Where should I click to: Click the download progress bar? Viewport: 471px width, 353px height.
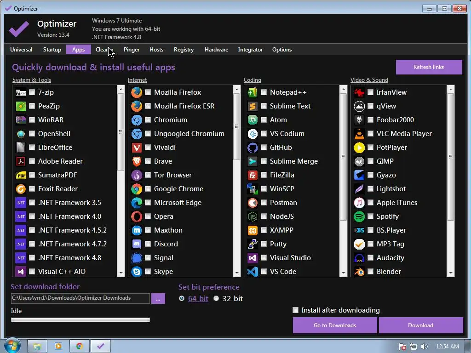pyautogui.click(x=80, y=320)
